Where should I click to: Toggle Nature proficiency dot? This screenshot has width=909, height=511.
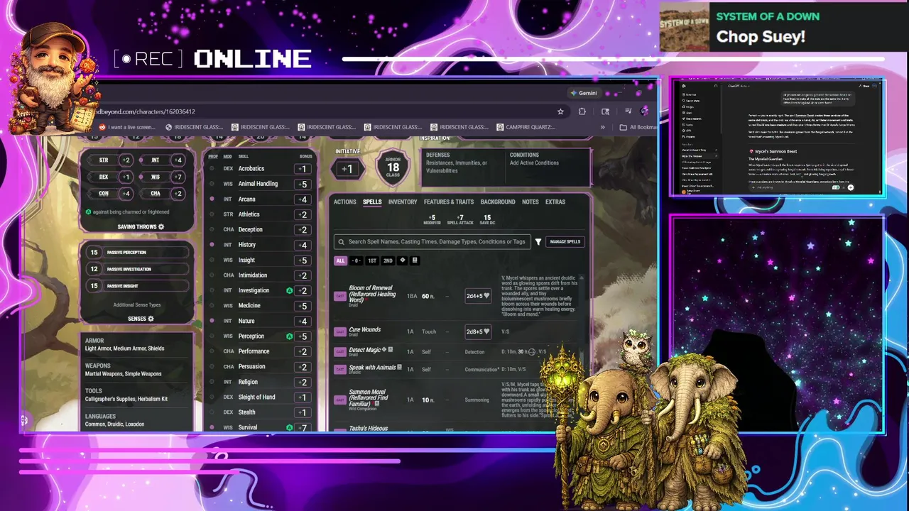[212, 321]
